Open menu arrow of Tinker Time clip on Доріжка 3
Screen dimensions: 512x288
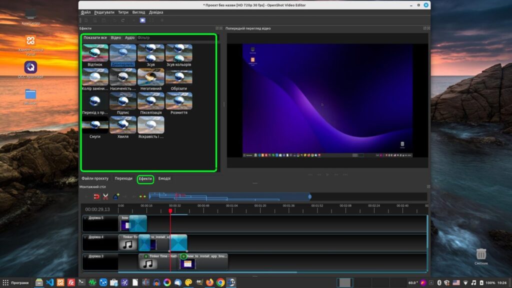click(x=141, y=256)
